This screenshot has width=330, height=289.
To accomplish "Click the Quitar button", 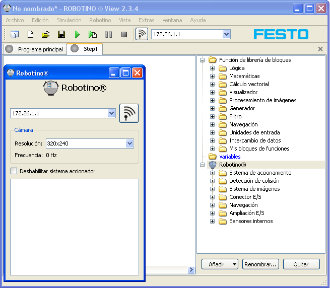I will [x=301, y=264].
